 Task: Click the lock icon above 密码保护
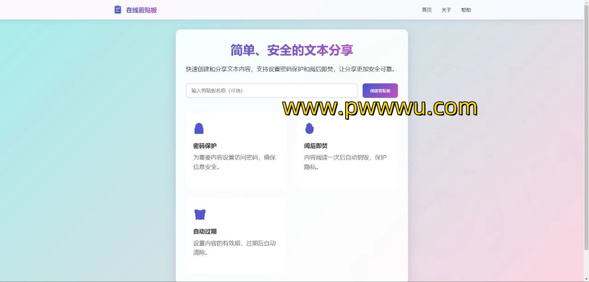click(199, 128)
